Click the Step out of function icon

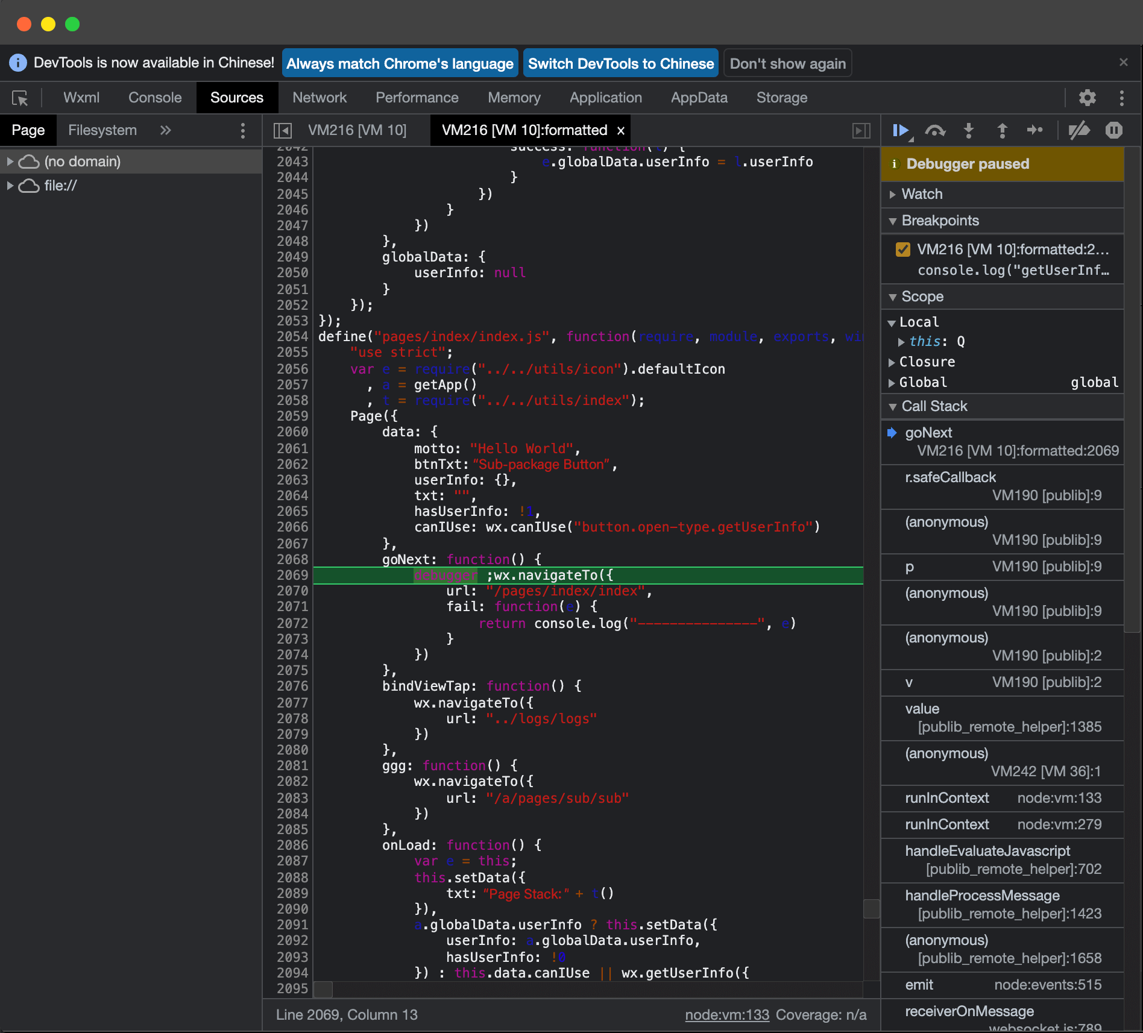[1002, 130]
